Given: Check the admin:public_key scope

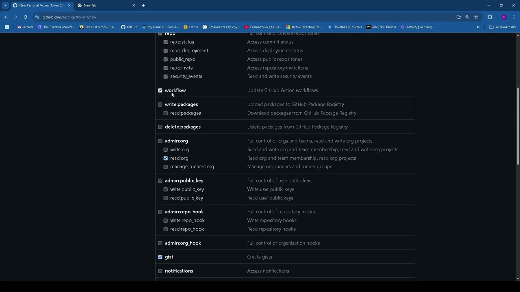Looking at the screenshot, I should 160,181.
